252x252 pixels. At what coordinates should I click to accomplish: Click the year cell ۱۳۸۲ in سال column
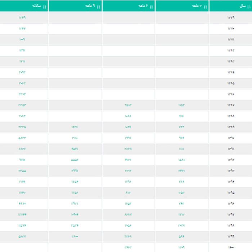point(231,50)
